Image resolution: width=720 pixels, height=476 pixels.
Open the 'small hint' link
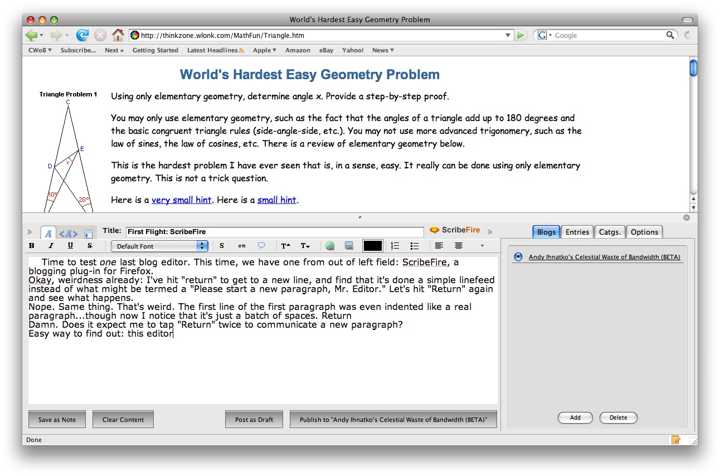click(276, 200)
